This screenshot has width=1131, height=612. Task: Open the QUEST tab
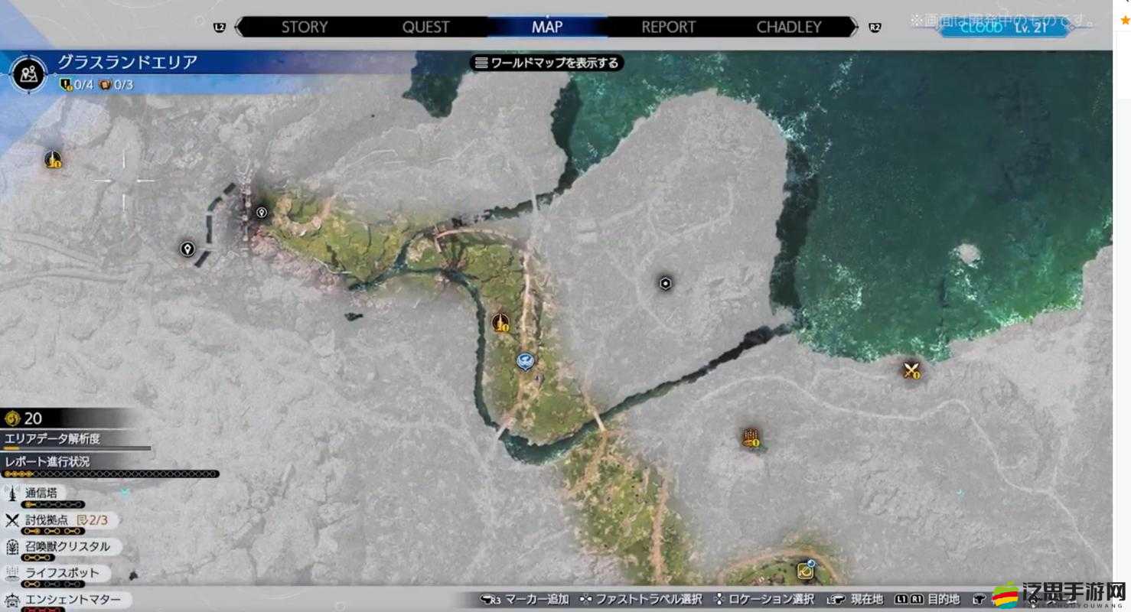(425, 27)
